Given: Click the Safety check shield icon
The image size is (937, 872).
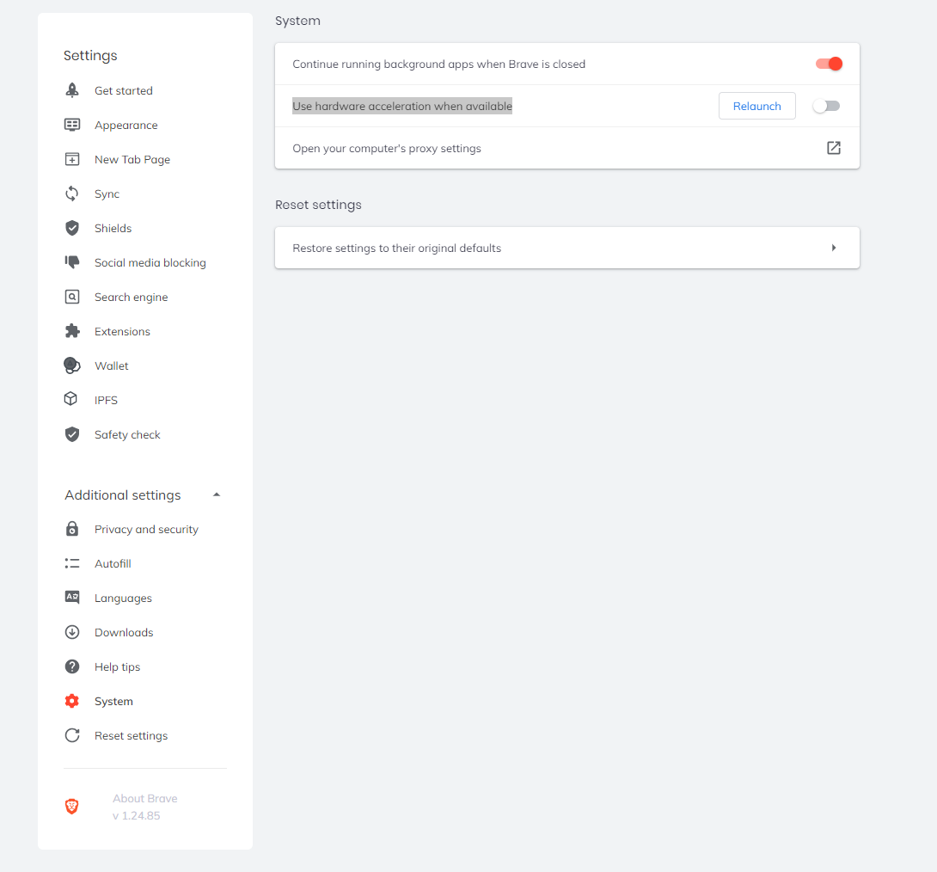Looking at the screenshot, I should pyautogui.click(x=71, y=434).
